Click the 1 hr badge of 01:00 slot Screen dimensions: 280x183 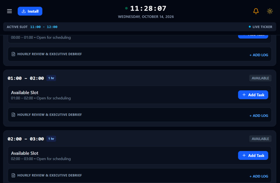tap(51, 78)
